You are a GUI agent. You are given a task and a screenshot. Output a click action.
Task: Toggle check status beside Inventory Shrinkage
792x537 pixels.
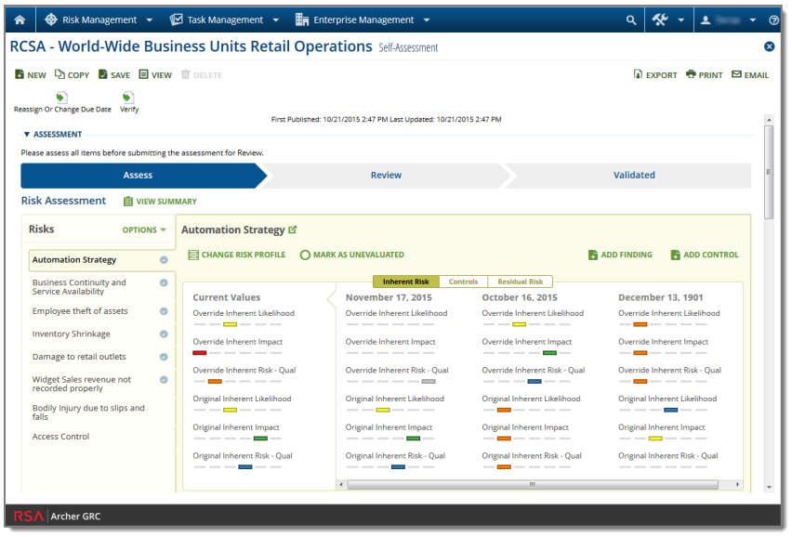[164, 334]
